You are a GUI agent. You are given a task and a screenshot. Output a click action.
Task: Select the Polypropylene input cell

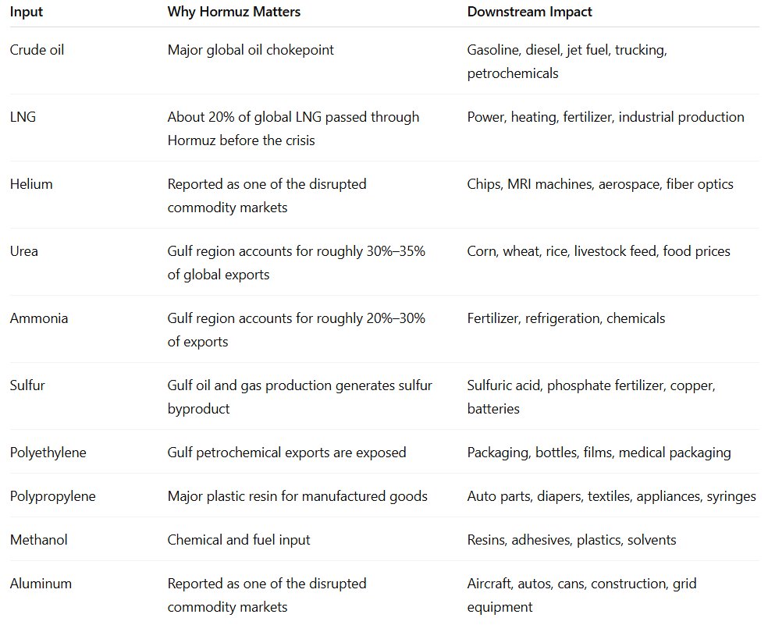[x=52, y=496]
